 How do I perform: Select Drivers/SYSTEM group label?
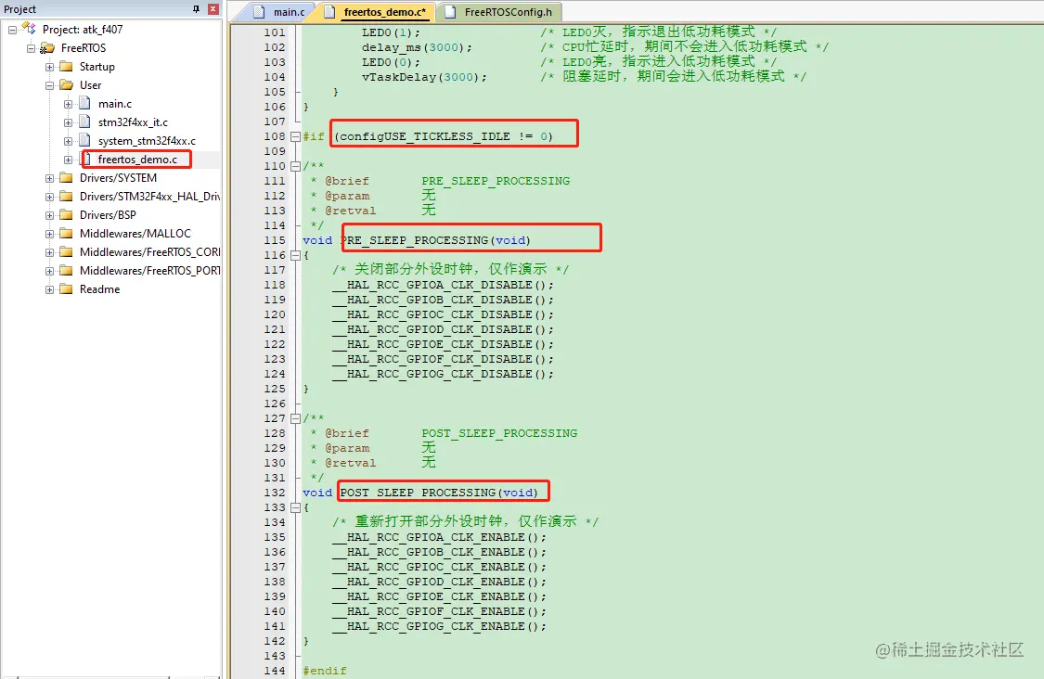tap(119, 178)
